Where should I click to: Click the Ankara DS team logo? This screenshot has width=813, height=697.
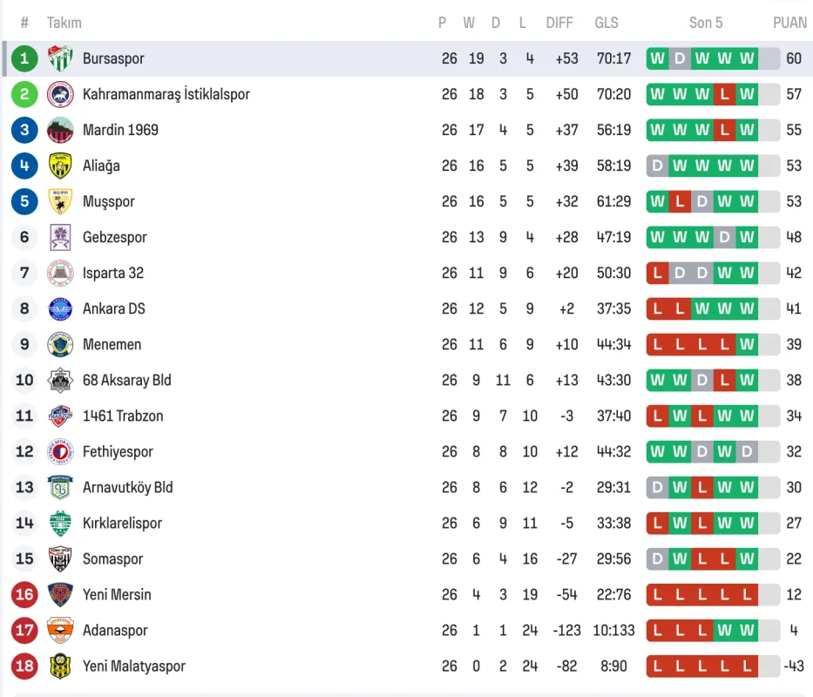tap(60, 308)
